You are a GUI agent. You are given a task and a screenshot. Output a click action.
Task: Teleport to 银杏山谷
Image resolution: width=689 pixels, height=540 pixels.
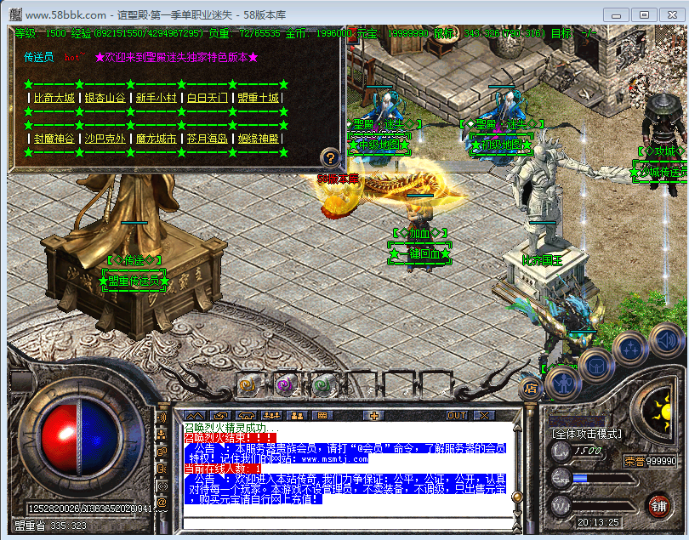tap(105, 98)
